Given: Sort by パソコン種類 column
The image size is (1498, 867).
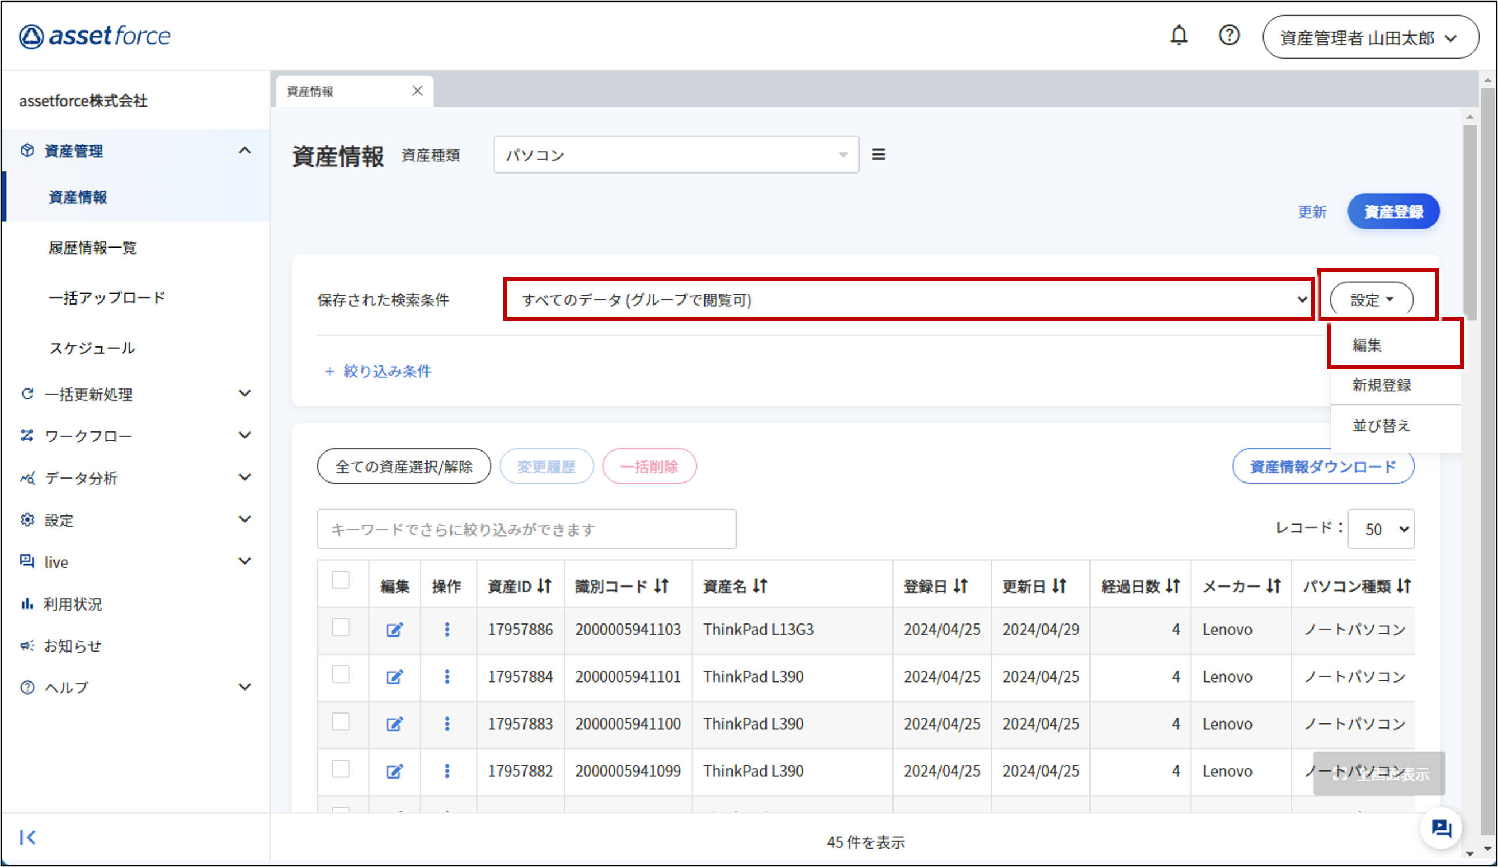Looking at the screenshot, I should [x=1404, y=586].
